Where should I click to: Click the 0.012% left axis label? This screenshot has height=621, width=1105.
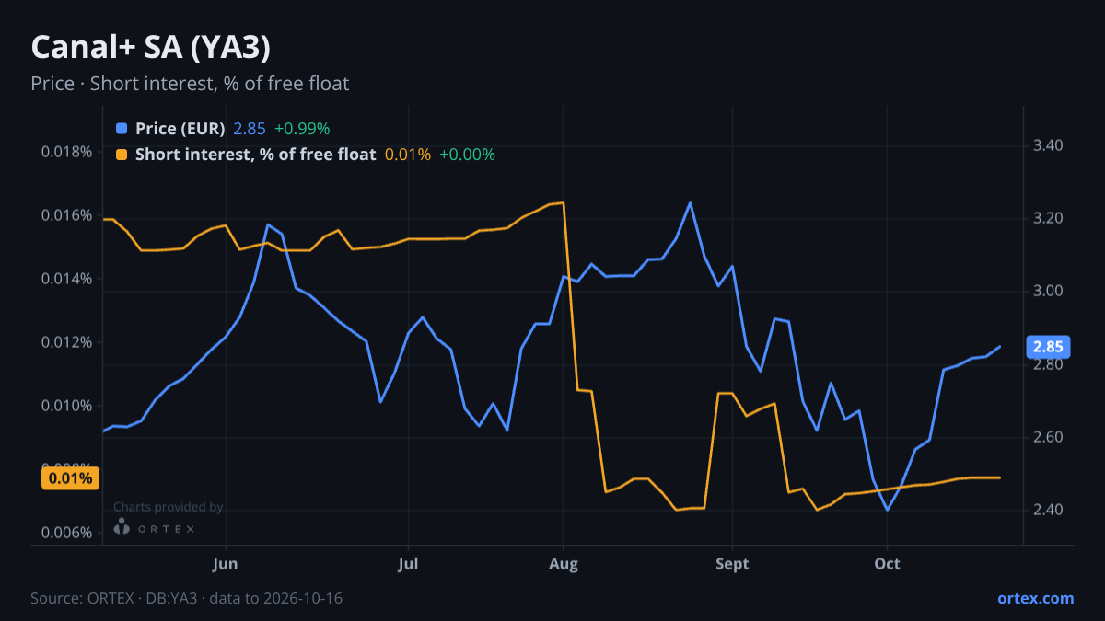(66, 342)
